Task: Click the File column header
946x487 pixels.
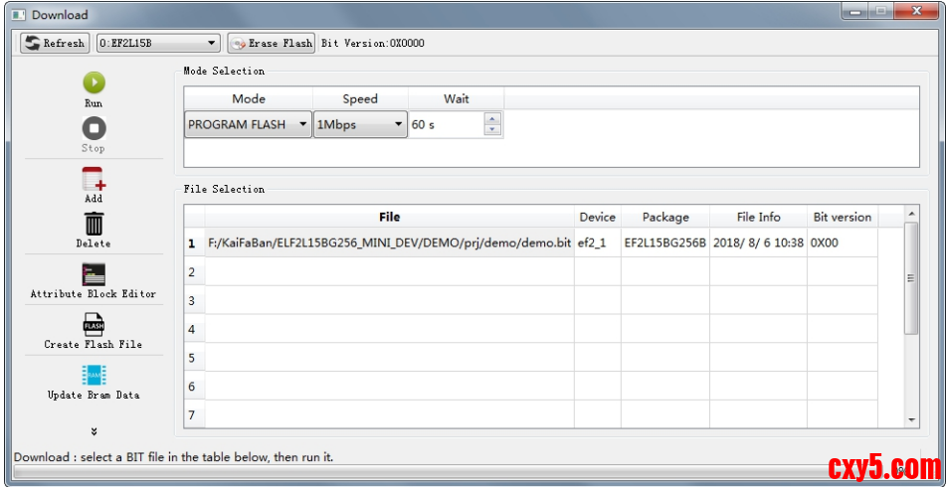Action: 389,217
